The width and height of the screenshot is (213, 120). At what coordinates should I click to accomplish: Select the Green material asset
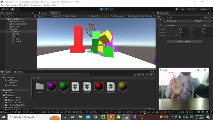click(63, 87)
